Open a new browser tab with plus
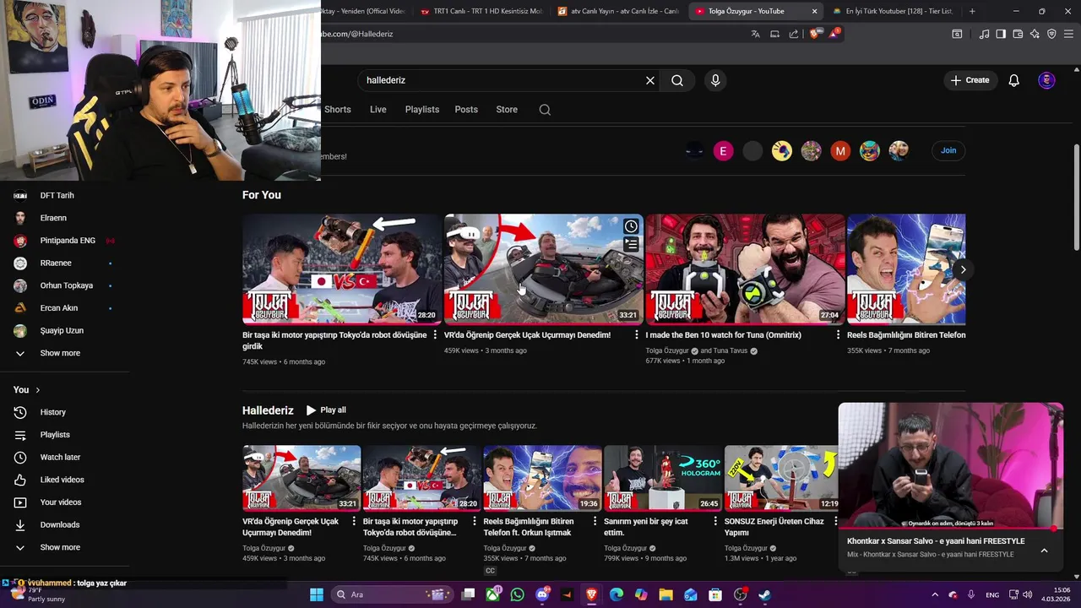The height and width of the screenshot is (608, 1081). (972, 11)
